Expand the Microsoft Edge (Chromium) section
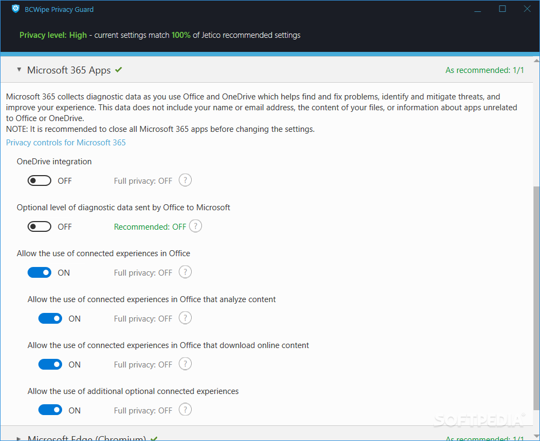Viewport: 540px width, 441px height. pyautogui.click(x=19, y=439)
